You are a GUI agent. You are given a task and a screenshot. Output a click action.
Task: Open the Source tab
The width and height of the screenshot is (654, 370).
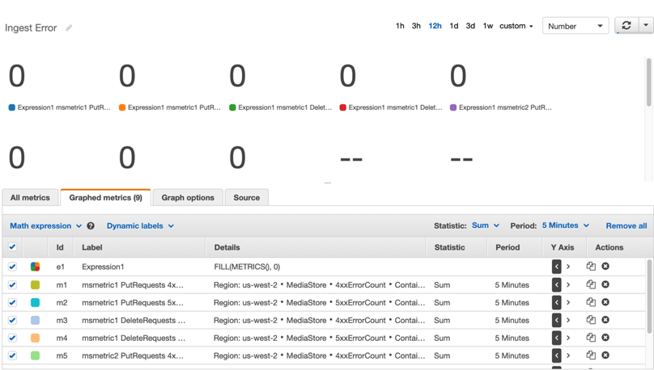(x=247, y=197)
